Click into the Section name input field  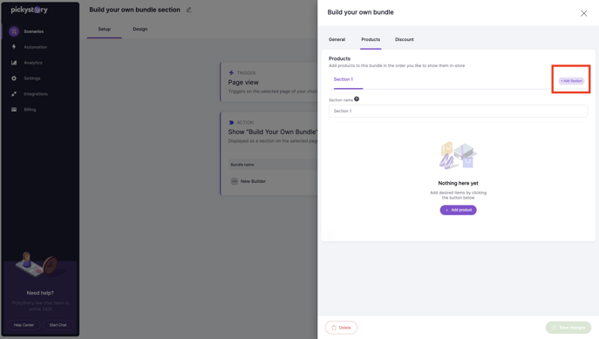[x=458, y=111]
